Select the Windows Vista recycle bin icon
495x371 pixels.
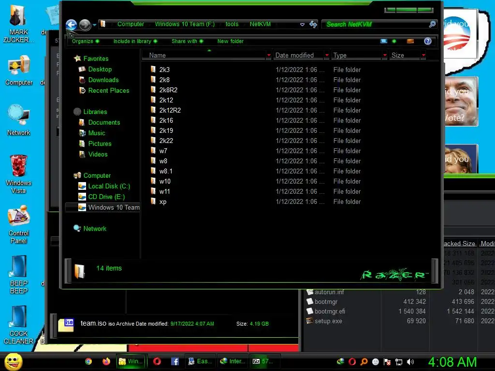(18, 174)
